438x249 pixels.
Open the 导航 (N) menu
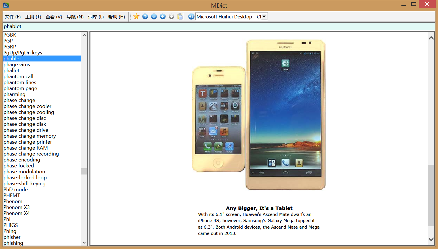(75, 17)
